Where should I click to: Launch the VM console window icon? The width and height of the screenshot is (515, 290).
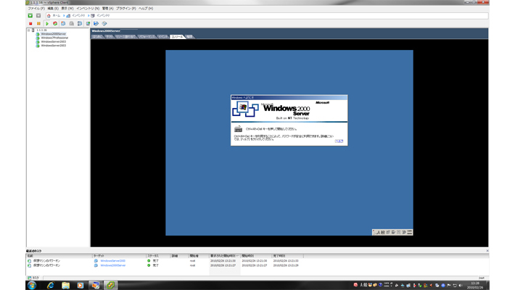[88, 24]
